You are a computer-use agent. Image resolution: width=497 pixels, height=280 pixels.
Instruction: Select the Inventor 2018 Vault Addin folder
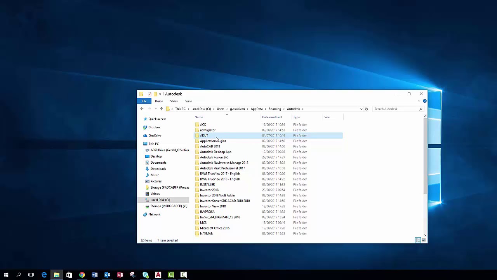[217, 195]
